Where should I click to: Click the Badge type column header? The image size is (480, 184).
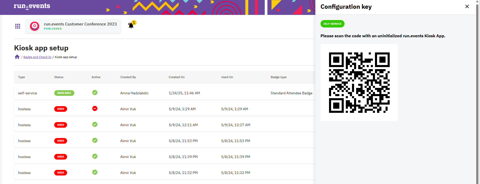279,77
